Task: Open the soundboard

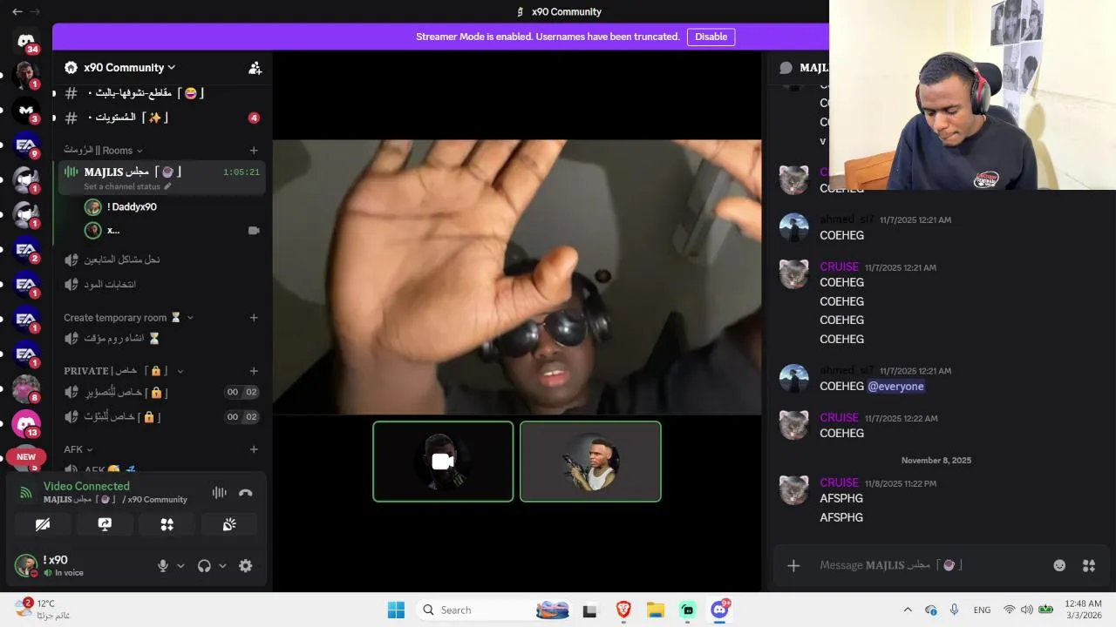Action: pos(229,524)
